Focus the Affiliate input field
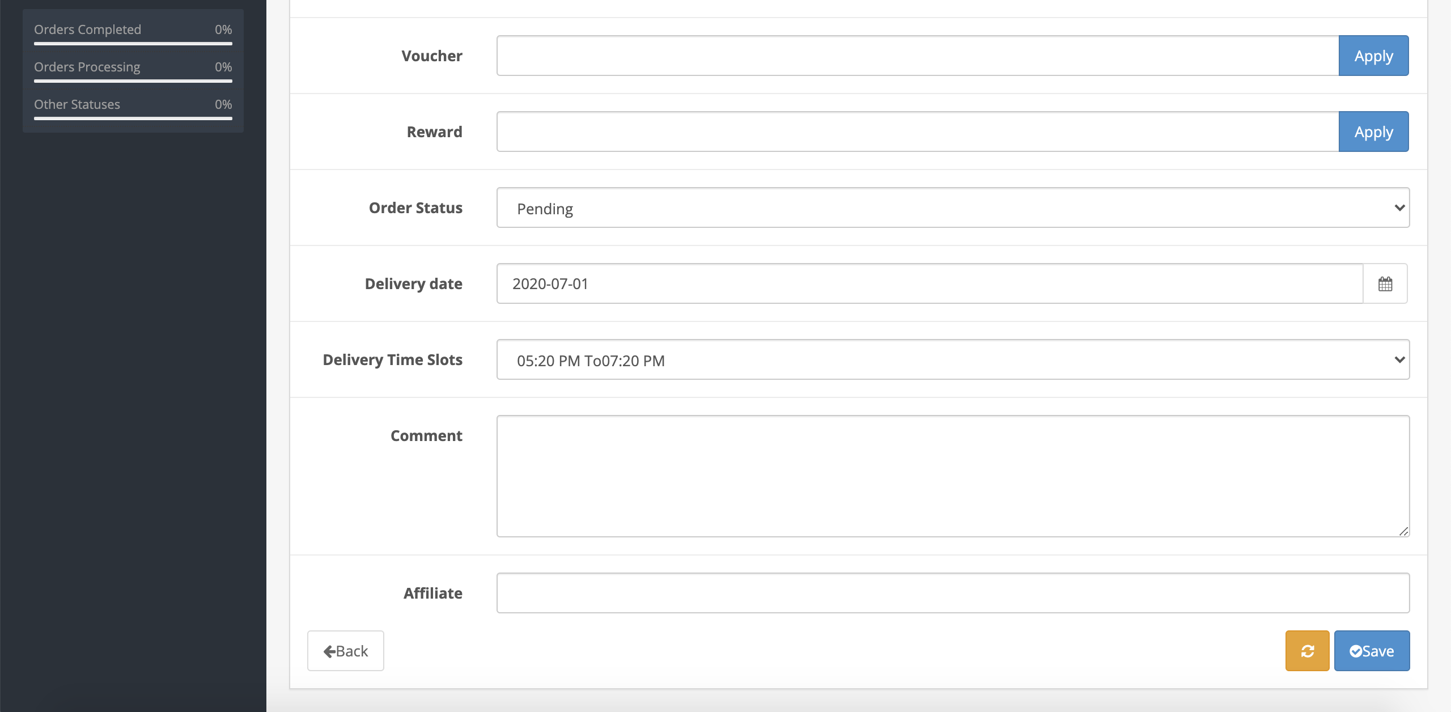 [953, 593]
